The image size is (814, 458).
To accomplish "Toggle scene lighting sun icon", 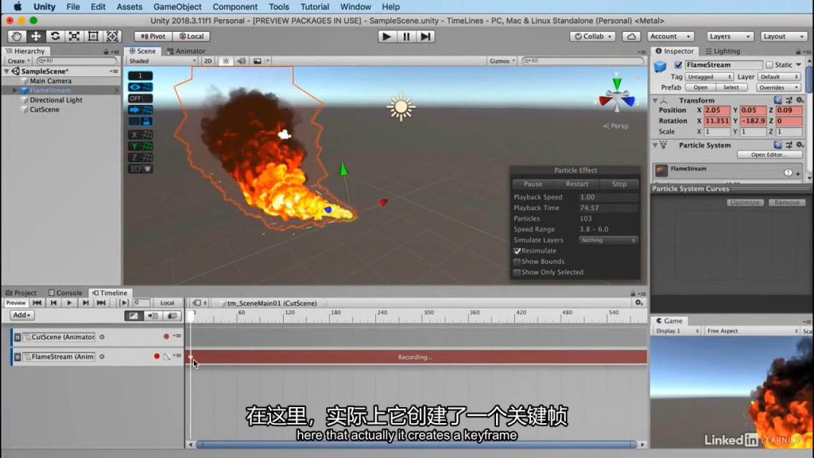I will click(x=226, y=60).
